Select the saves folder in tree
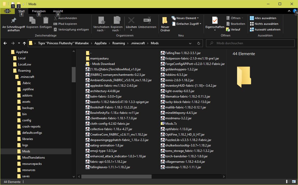Screen dimensions: 298x185 click(26, 176)
